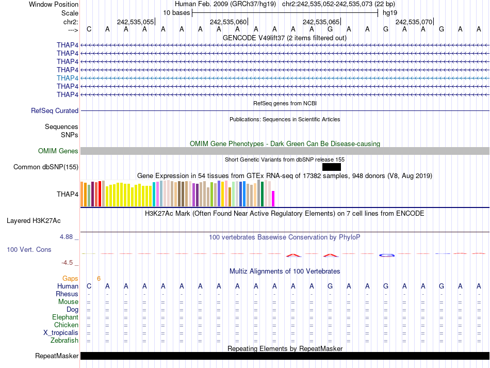Screen dimensions: 490x368
Task: Click the OMIM Genes gray bar
Action: point(285,151)
